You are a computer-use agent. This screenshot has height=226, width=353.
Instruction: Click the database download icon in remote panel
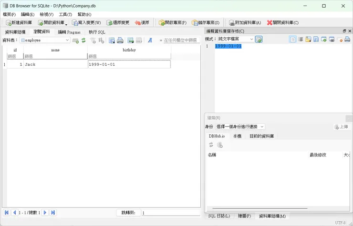tap(220, 145)
